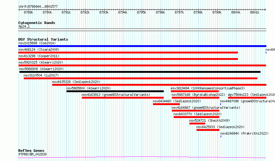This screenshot has height=161, width=275.
Task: Click the 8795k ruler tick
Action: (142, 12)
